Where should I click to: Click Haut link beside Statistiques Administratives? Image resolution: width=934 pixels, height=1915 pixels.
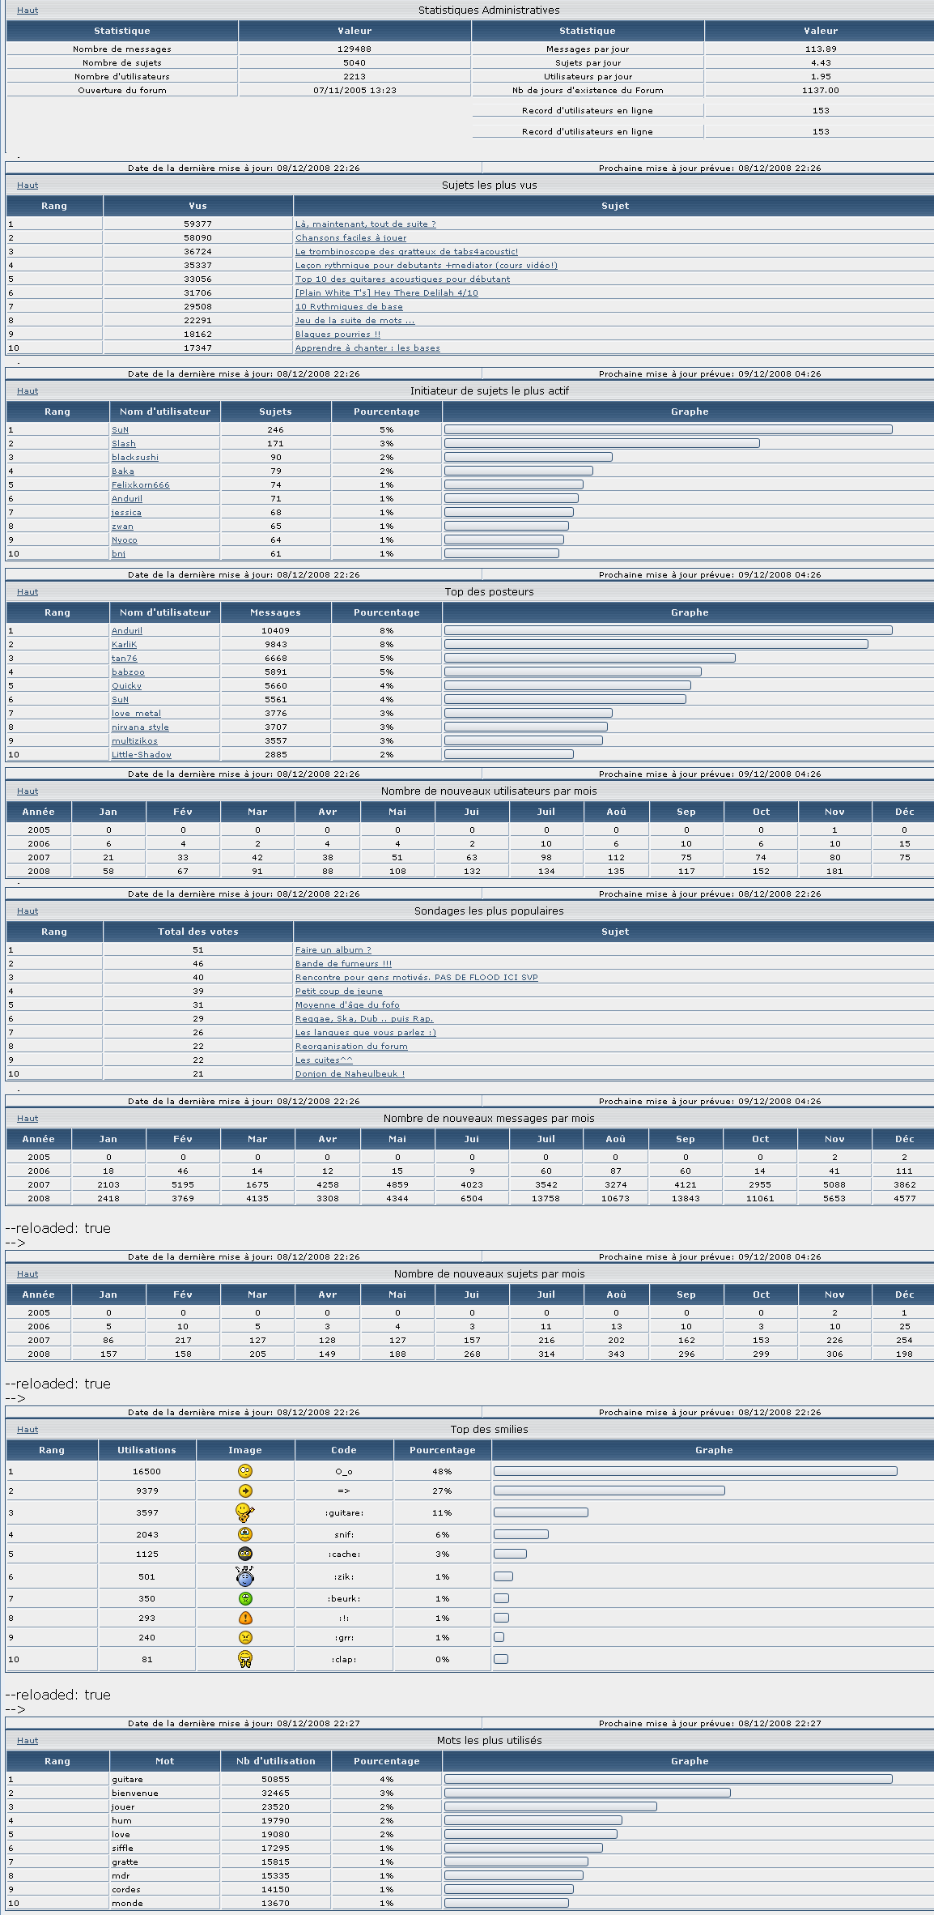pos(28,11)
